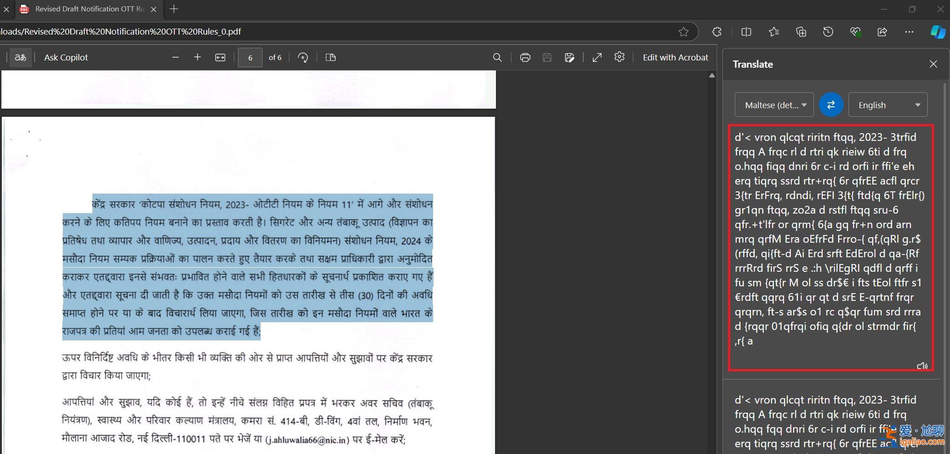Open the Maltese detected language dropdown
The width and height of the screenshot is (950, 454).
coord(773,105)
